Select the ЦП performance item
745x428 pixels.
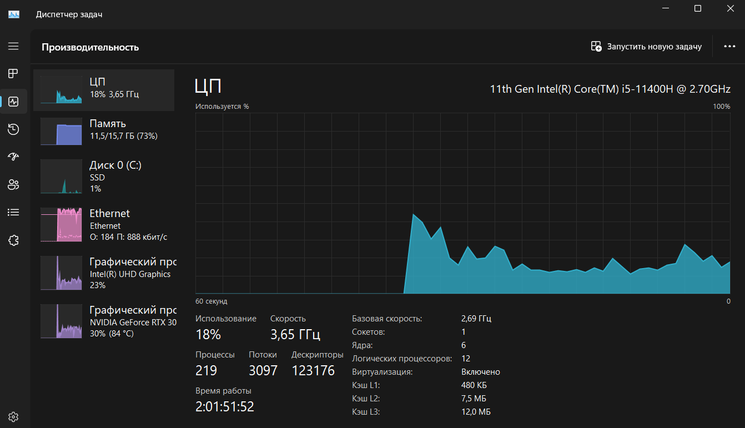(x=104, y=90)
